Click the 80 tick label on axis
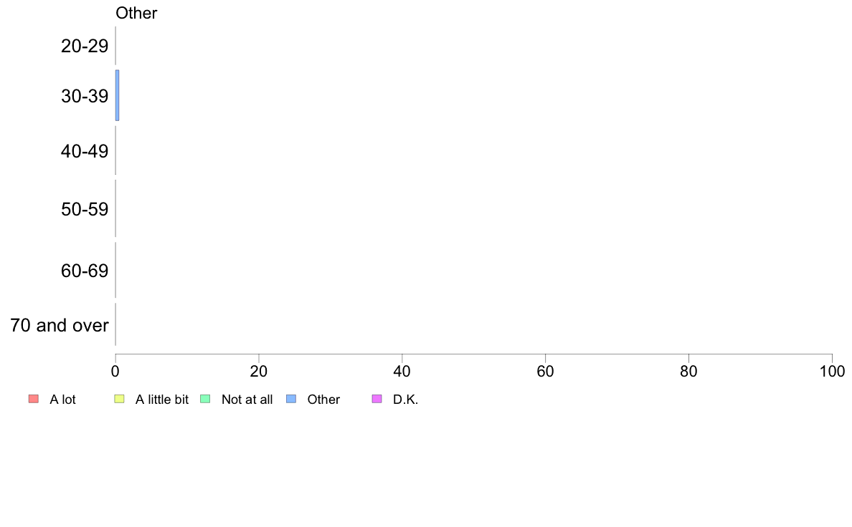 click(x=689, y=371)
